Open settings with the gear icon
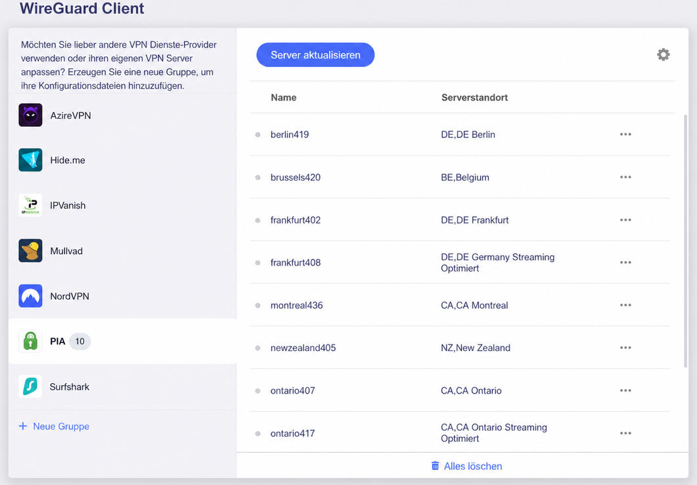The image size is (697, 485). coord(663,55)
